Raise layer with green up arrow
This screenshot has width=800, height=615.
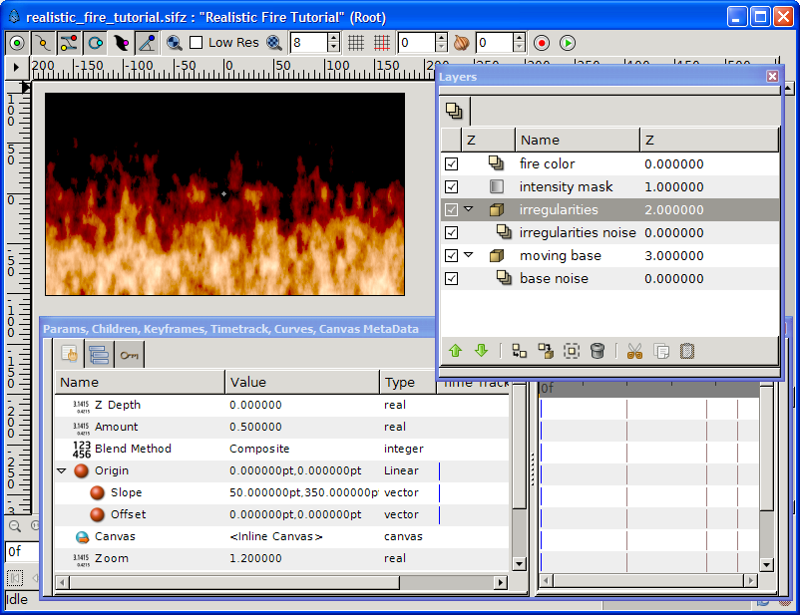(455, 351)
